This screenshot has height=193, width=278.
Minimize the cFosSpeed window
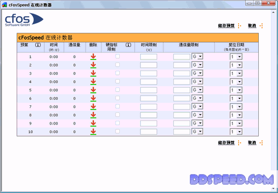click(x=250, y=3)
